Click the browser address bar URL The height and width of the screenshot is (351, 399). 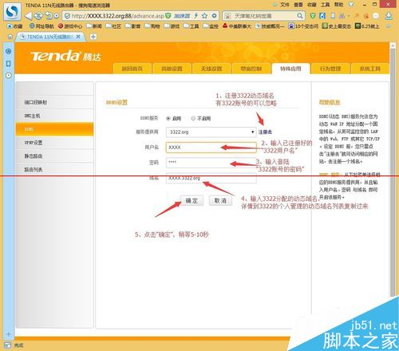pos(118,16)
